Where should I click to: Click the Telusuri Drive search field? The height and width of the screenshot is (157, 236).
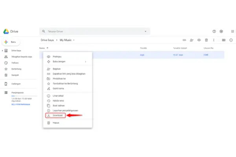pos(94,31)
